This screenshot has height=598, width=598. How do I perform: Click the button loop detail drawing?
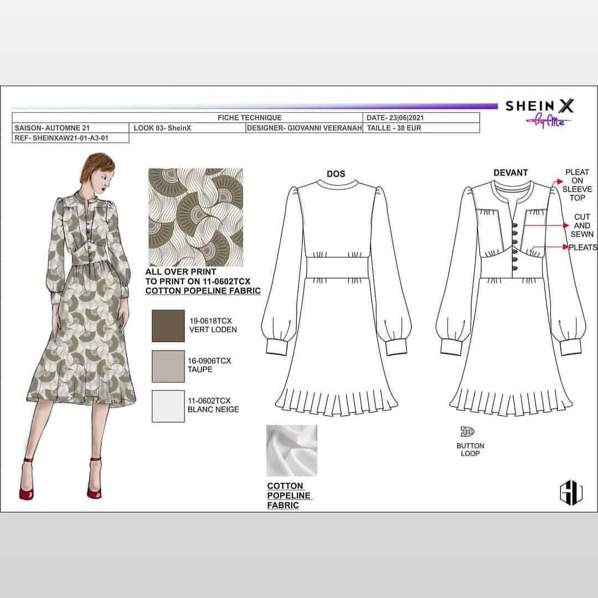coord(467,432)
